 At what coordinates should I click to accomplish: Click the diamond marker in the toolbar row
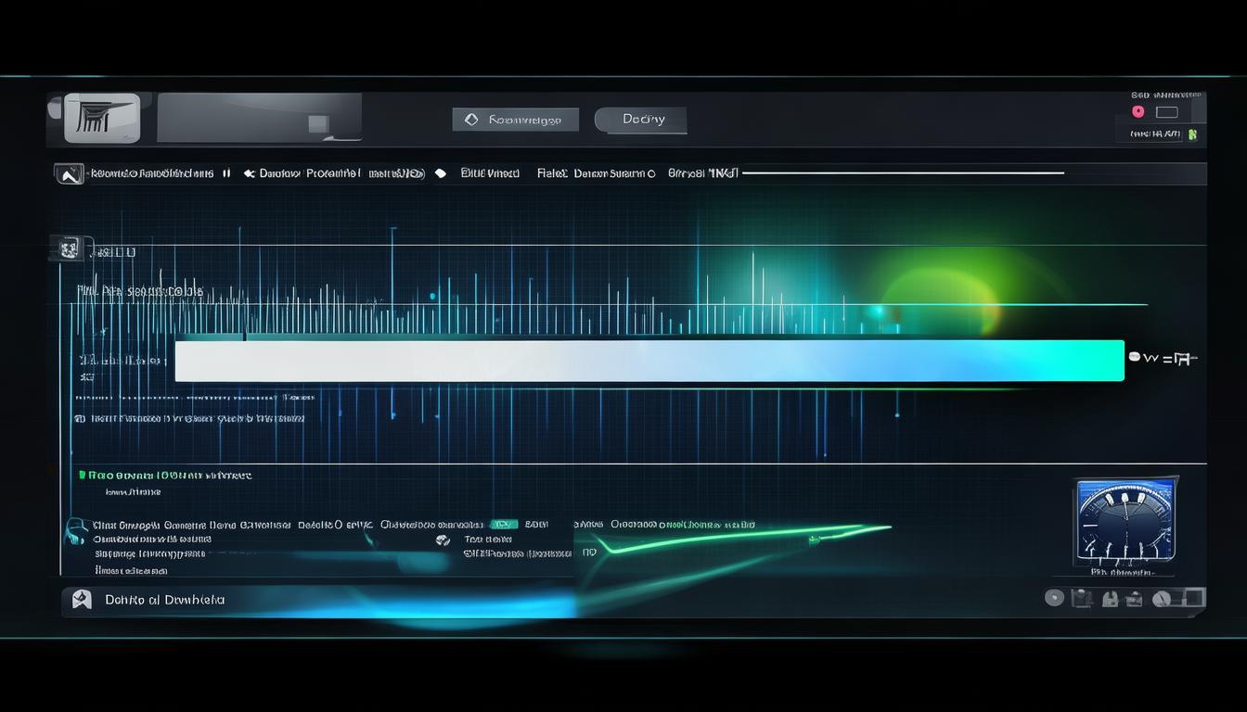pyautogui.click(x=441, y=173)
